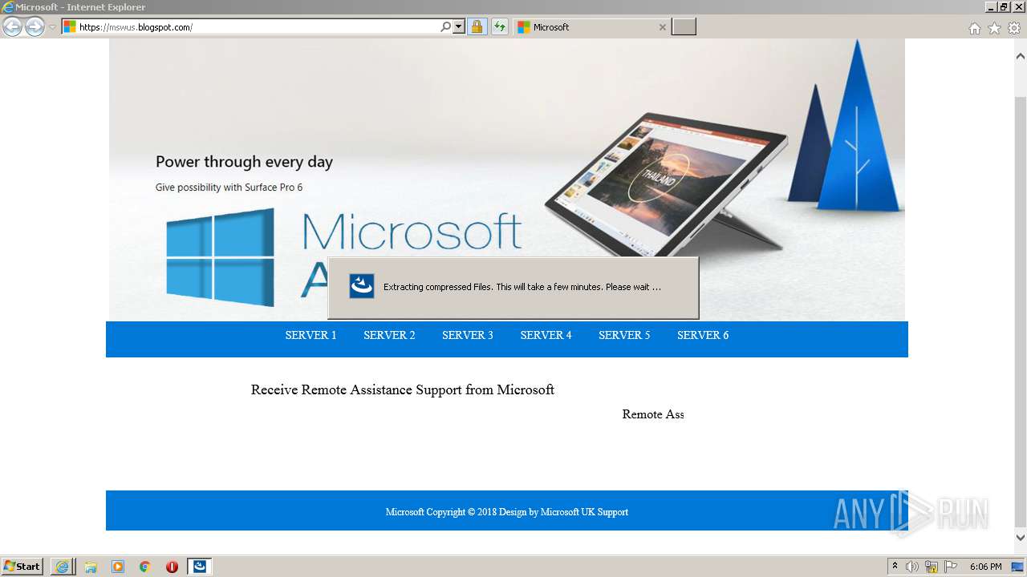Click the site favicon in address bar
Screen dimensions: 1027x577
click(x=70, y=27)
